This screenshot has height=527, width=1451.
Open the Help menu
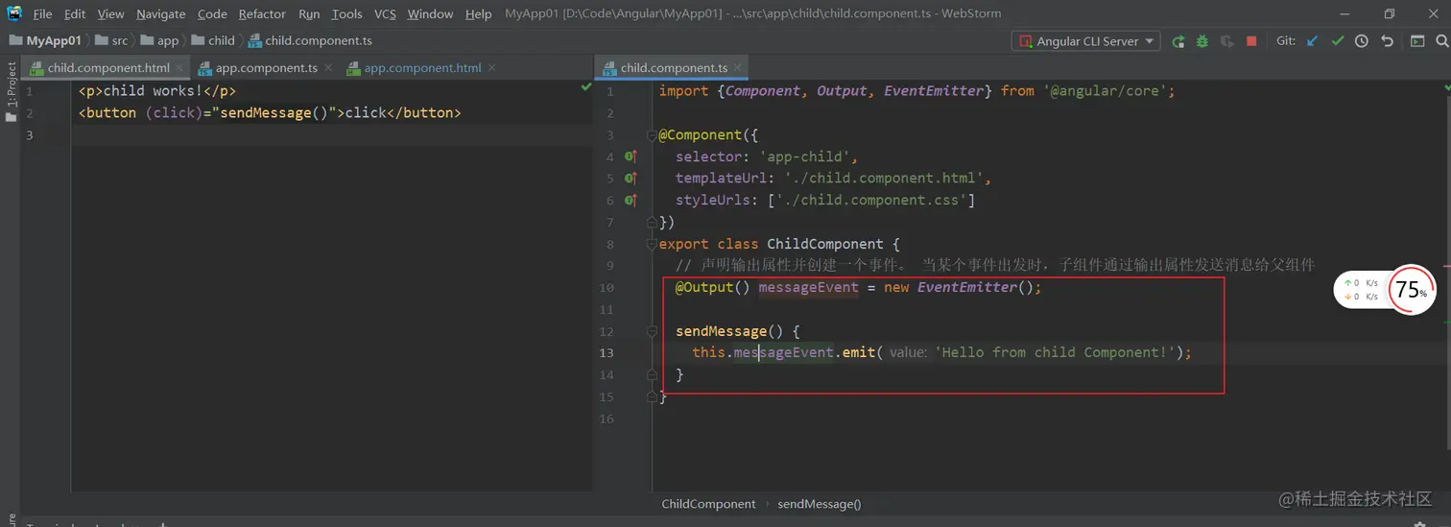(478, 13)
